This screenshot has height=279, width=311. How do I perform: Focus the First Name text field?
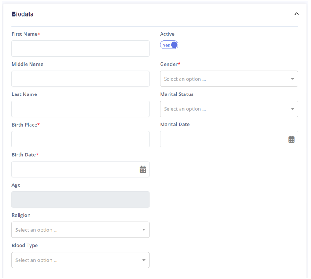point(80,48)
